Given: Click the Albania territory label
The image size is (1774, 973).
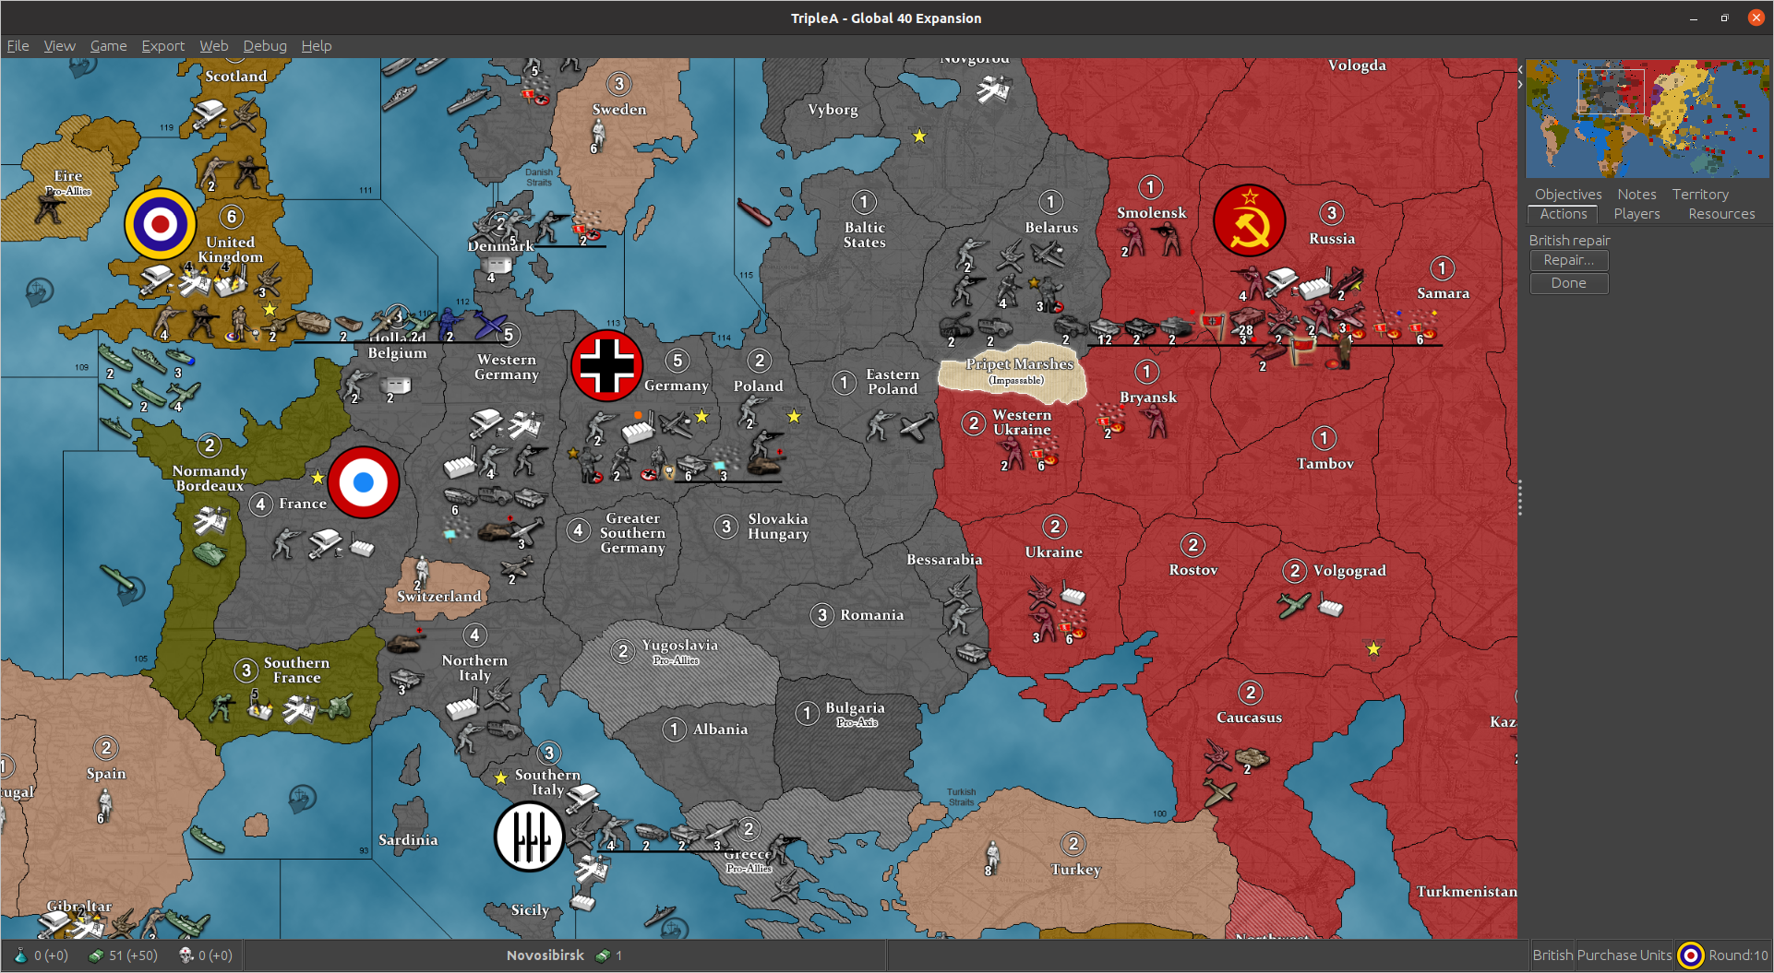Looking at the screenshot, I should pos(721,729).
